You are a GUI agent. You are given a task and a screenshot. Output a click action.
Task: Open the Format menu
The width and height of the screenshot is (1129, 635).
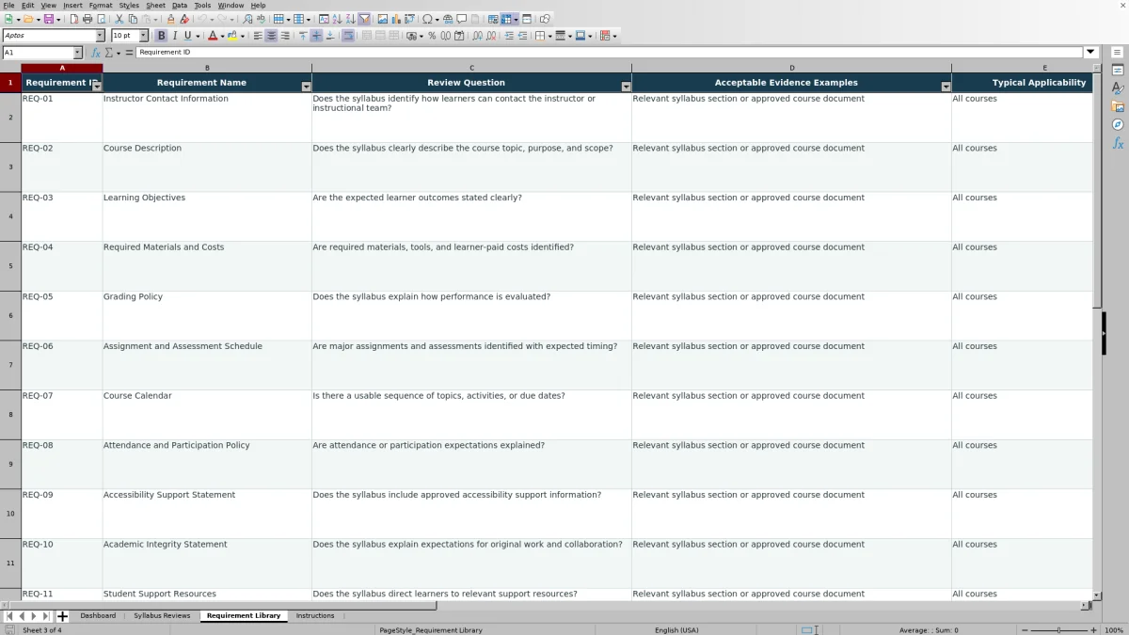(101, 5)
